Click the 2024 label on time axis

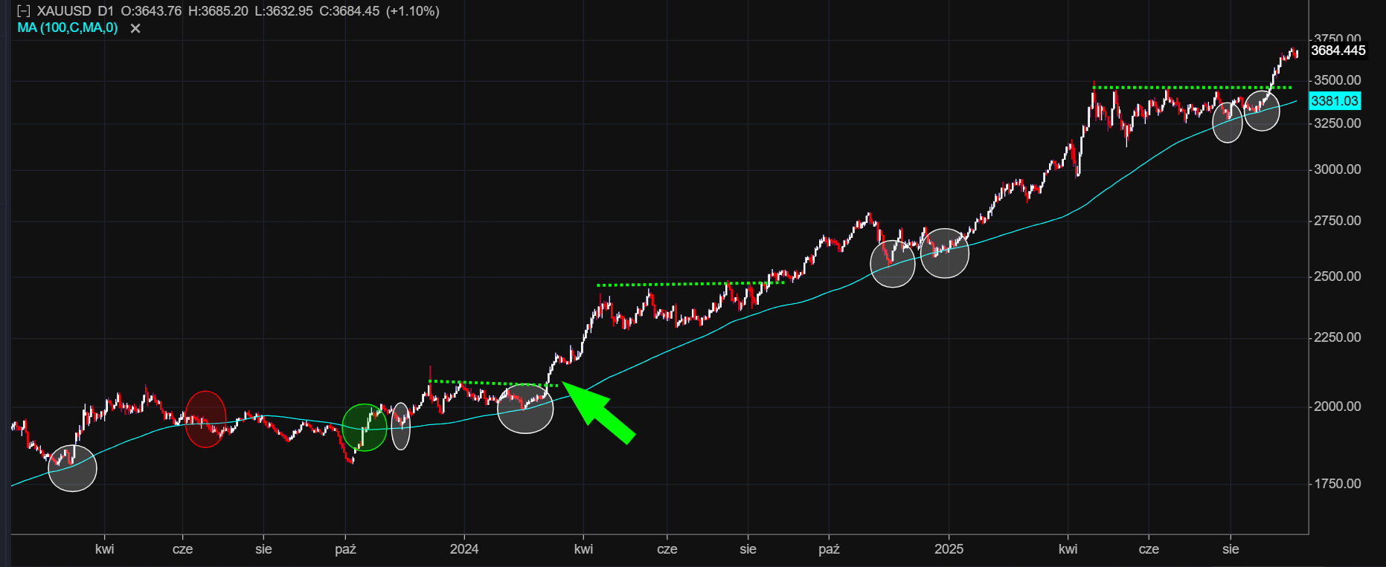464,549
